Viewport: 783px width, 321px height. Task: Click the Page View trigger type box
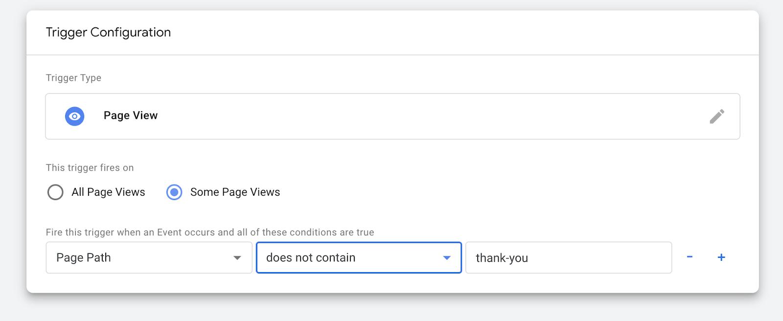[x=391, y=116]
